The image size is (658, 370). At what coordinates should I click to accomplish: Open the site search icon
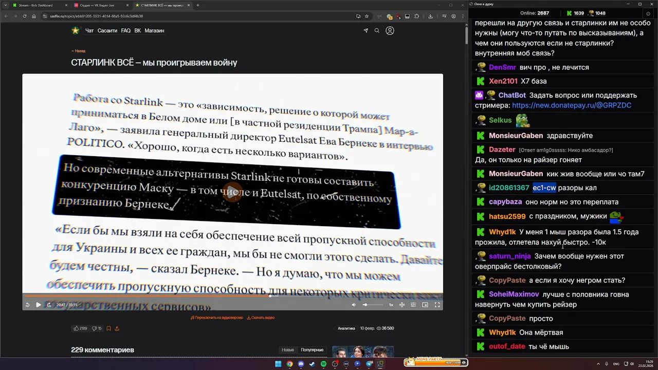pos(377,31)
